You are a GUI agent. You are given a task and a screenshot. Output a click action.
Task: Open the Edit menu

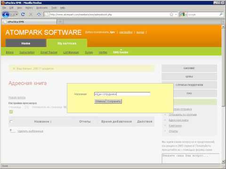(x=11, y=8)
